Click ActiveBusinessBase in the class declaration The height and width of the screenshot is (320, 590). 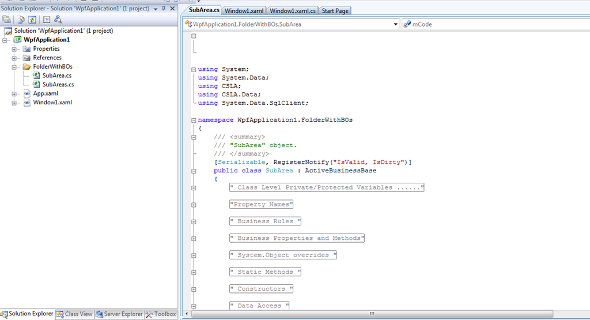[x=341, y=171]
